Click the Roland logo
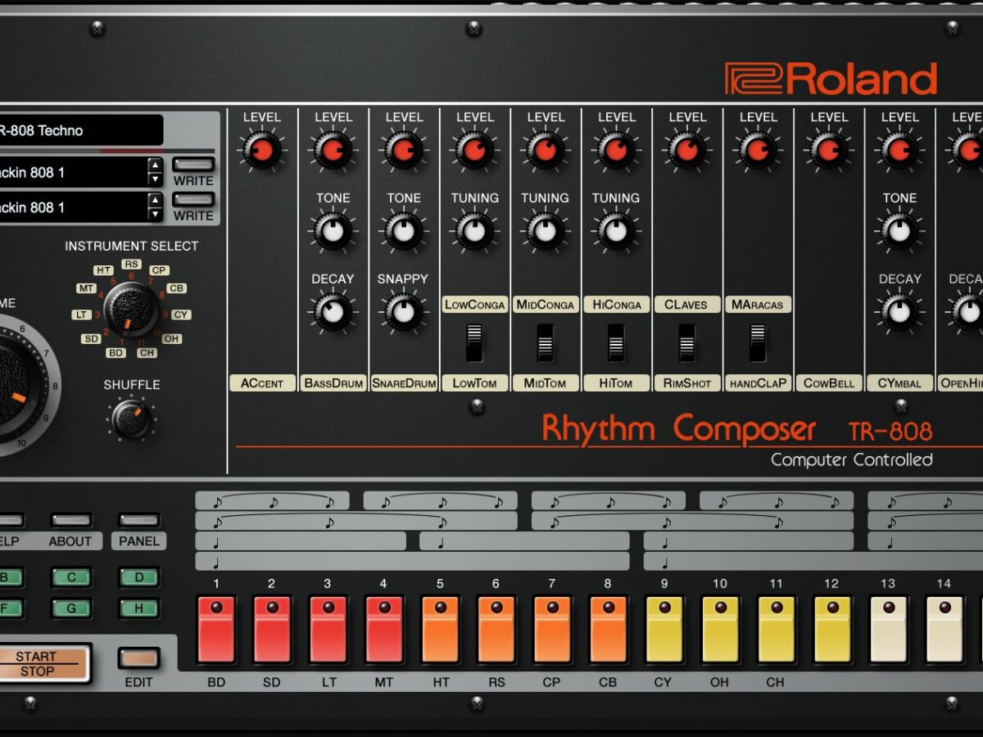The image size is (983, 737). tap(831, 79)
